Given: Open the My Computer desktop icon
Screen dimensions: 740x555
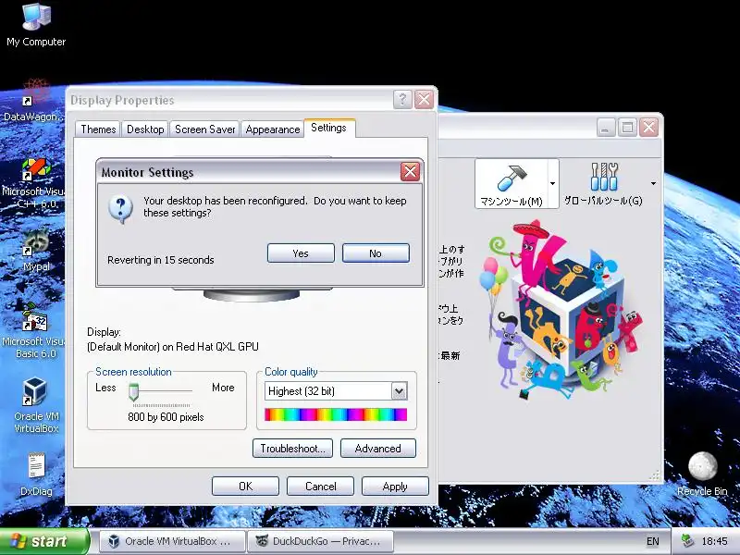Looking at the screenshot, I should tap(36, 25).
